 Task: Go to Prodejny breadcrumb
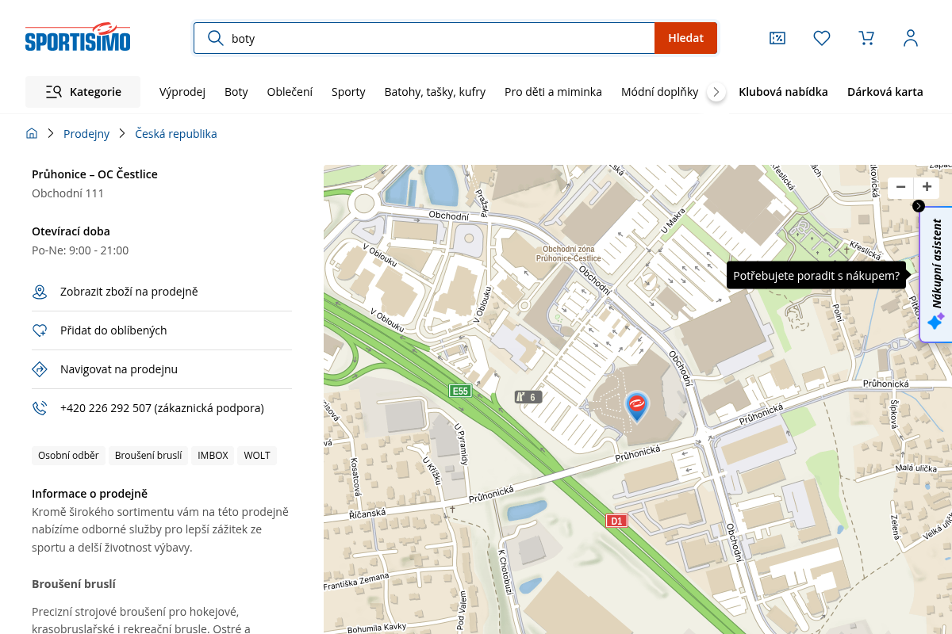(86, 133)
